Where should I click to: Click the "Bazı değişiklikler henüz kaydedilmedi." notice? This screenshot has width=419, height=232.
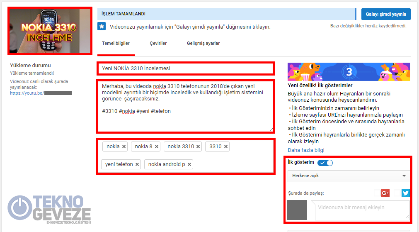368,26
